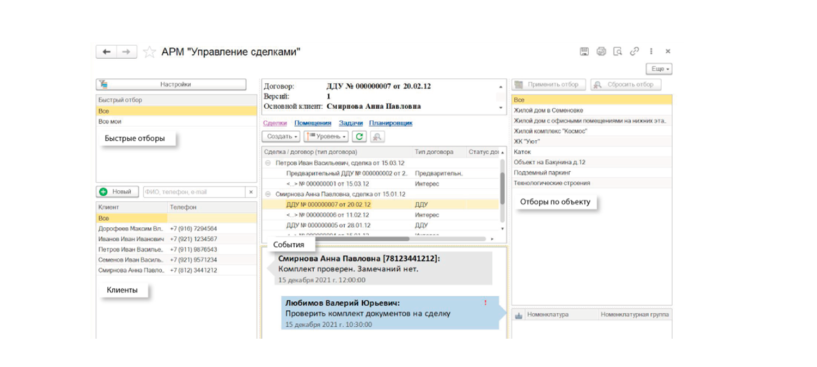Click the ФИО, телефон, e-mail search field
Viewport: 817px width, 367px height.
194,192
